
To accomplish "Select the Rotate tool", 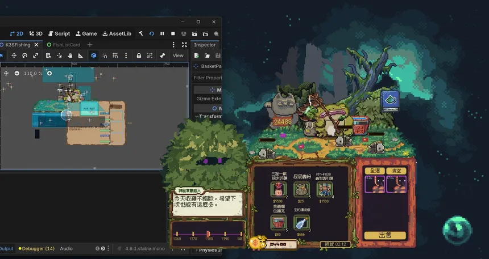I will [24, 56].
